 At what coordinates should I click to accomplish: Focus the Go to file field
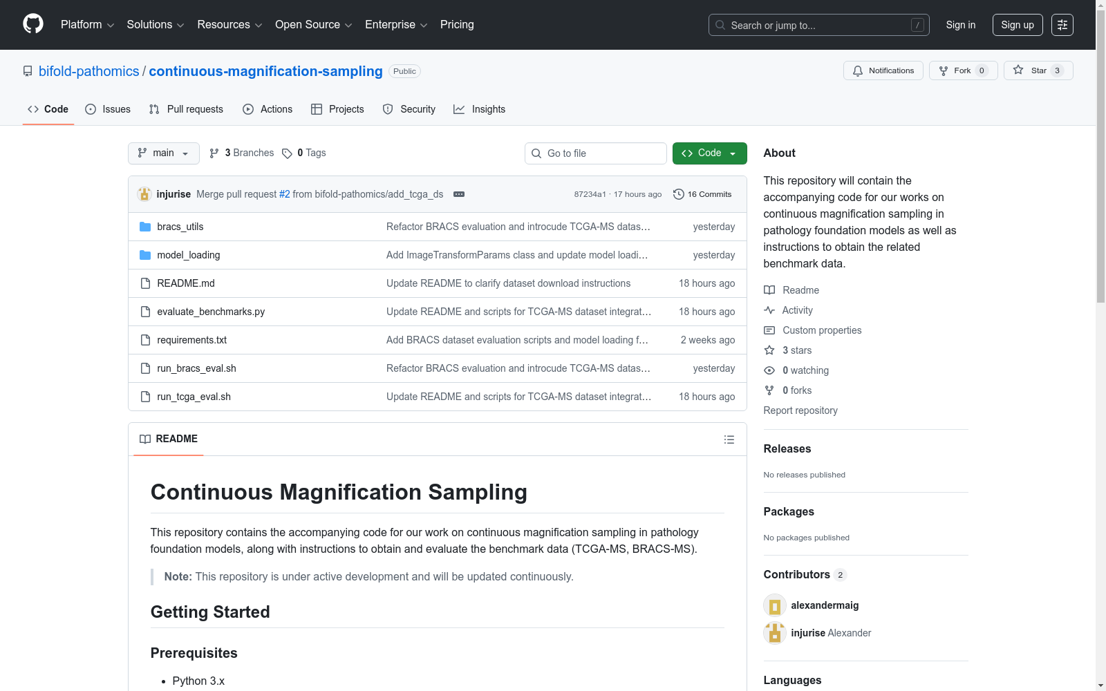point(596,153)
